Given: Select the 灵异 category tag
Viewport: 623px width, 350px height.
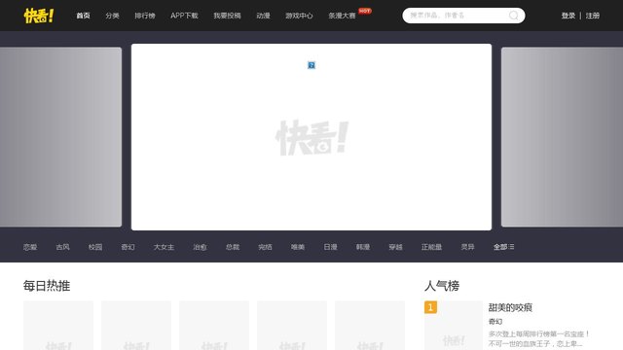Looking at the screenshot, I should click(467, 247).
